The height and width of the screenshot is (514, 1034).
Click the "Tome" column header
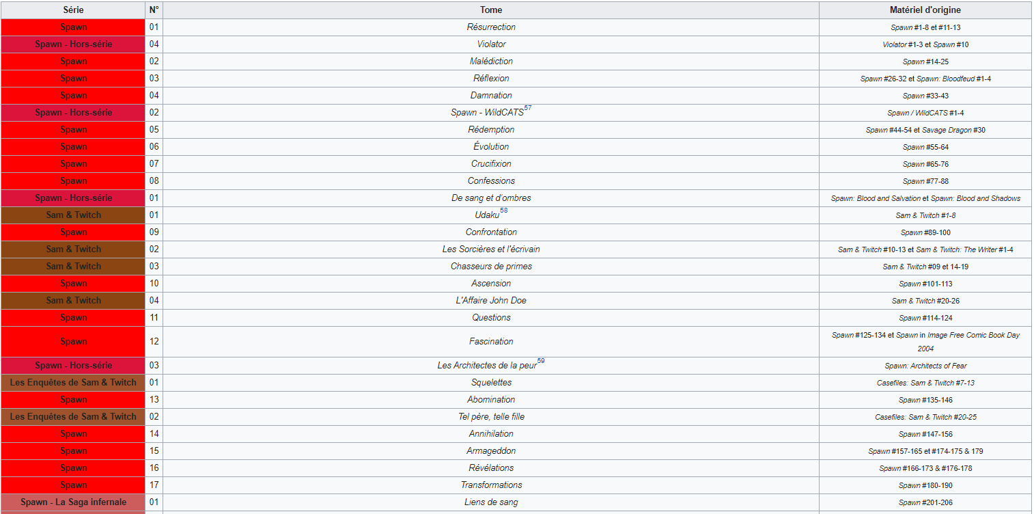490,10
